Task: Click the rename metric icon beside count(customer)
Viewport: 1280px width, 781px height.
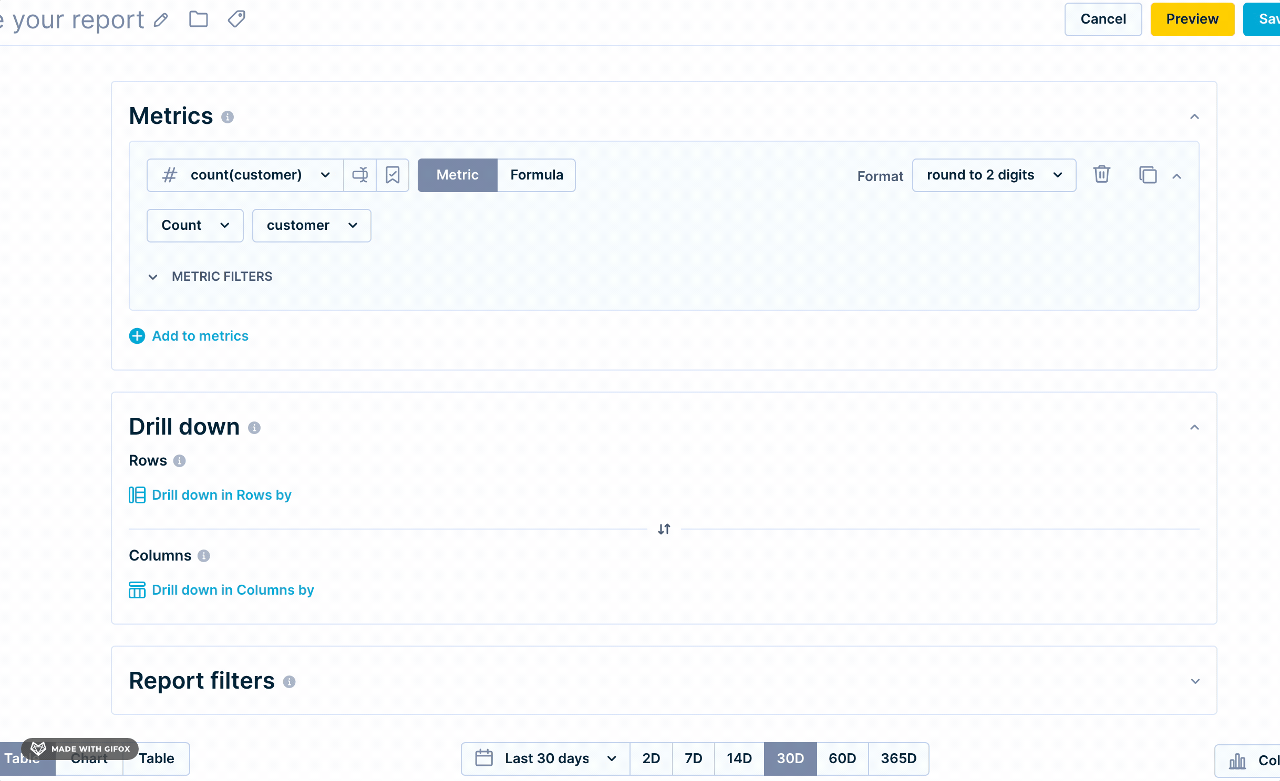Action: [x=360, y=175]
